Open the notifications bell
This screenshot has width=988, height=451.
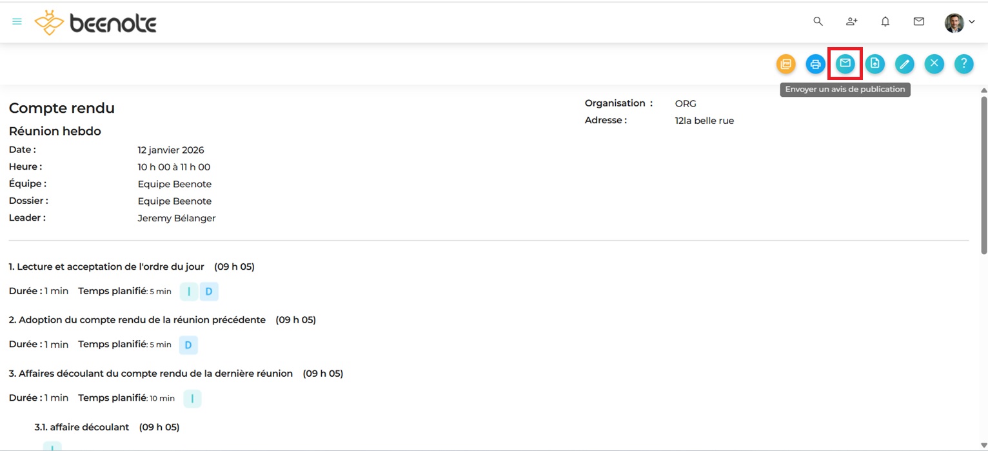click(885, 22)
